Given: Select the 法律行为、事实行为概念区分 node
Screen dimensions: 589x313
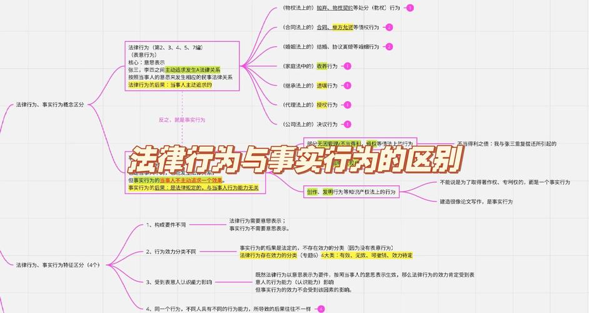Looking at the screenshot, I should tap(49, 105).
